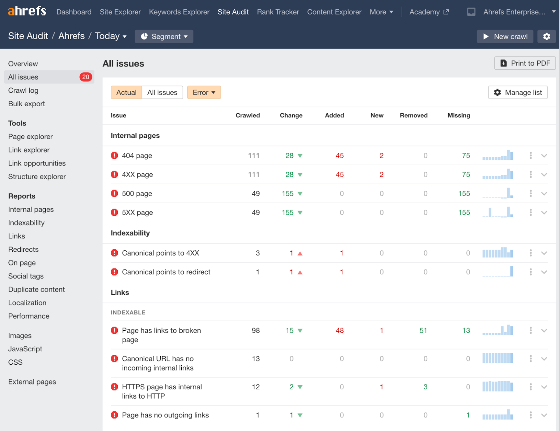
Task: Expand the Page has links to broken page row
Action: 544,331
